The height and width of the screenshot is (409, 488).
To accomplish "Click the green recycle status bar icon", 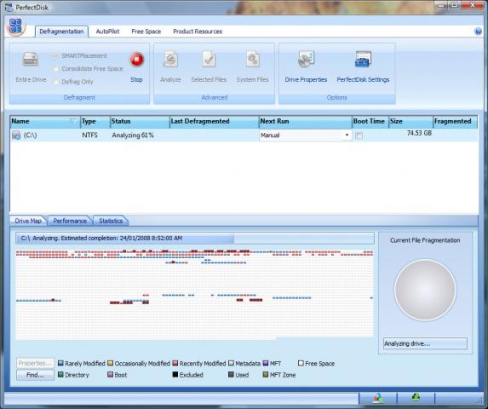I will click(416, 397).
